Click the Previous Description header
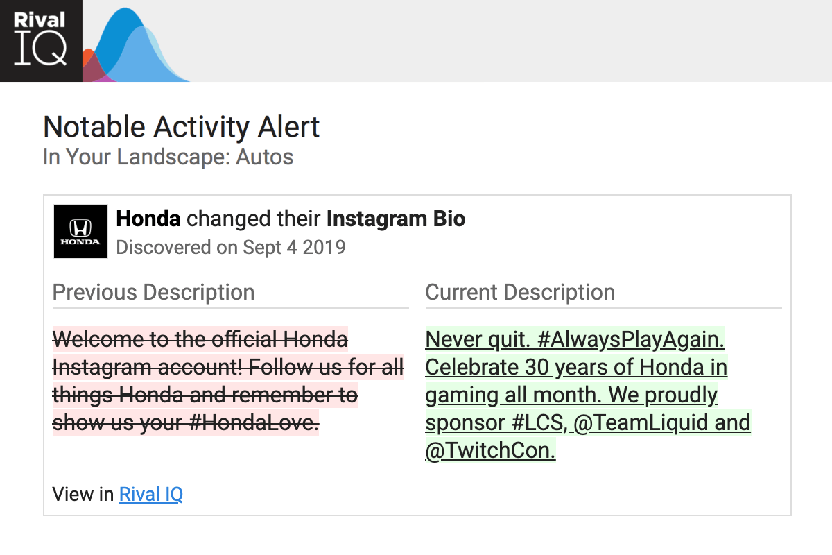The height and width of the screenshot is (555, 832). coord(153,292)
